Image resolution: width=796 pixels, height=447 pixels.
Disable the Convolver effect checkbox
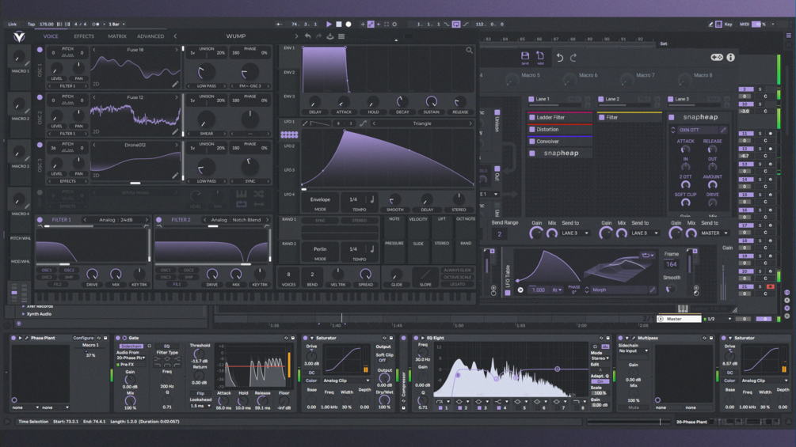pyautogui.click(x=532, y=142)
